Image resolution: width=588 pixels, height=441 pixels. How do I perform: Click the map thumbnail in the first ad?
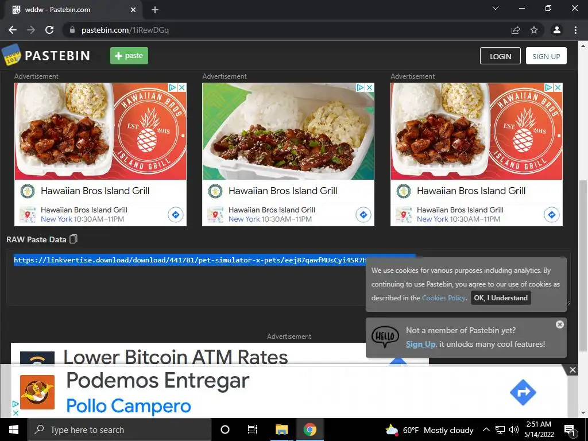[x=28, y=215]
